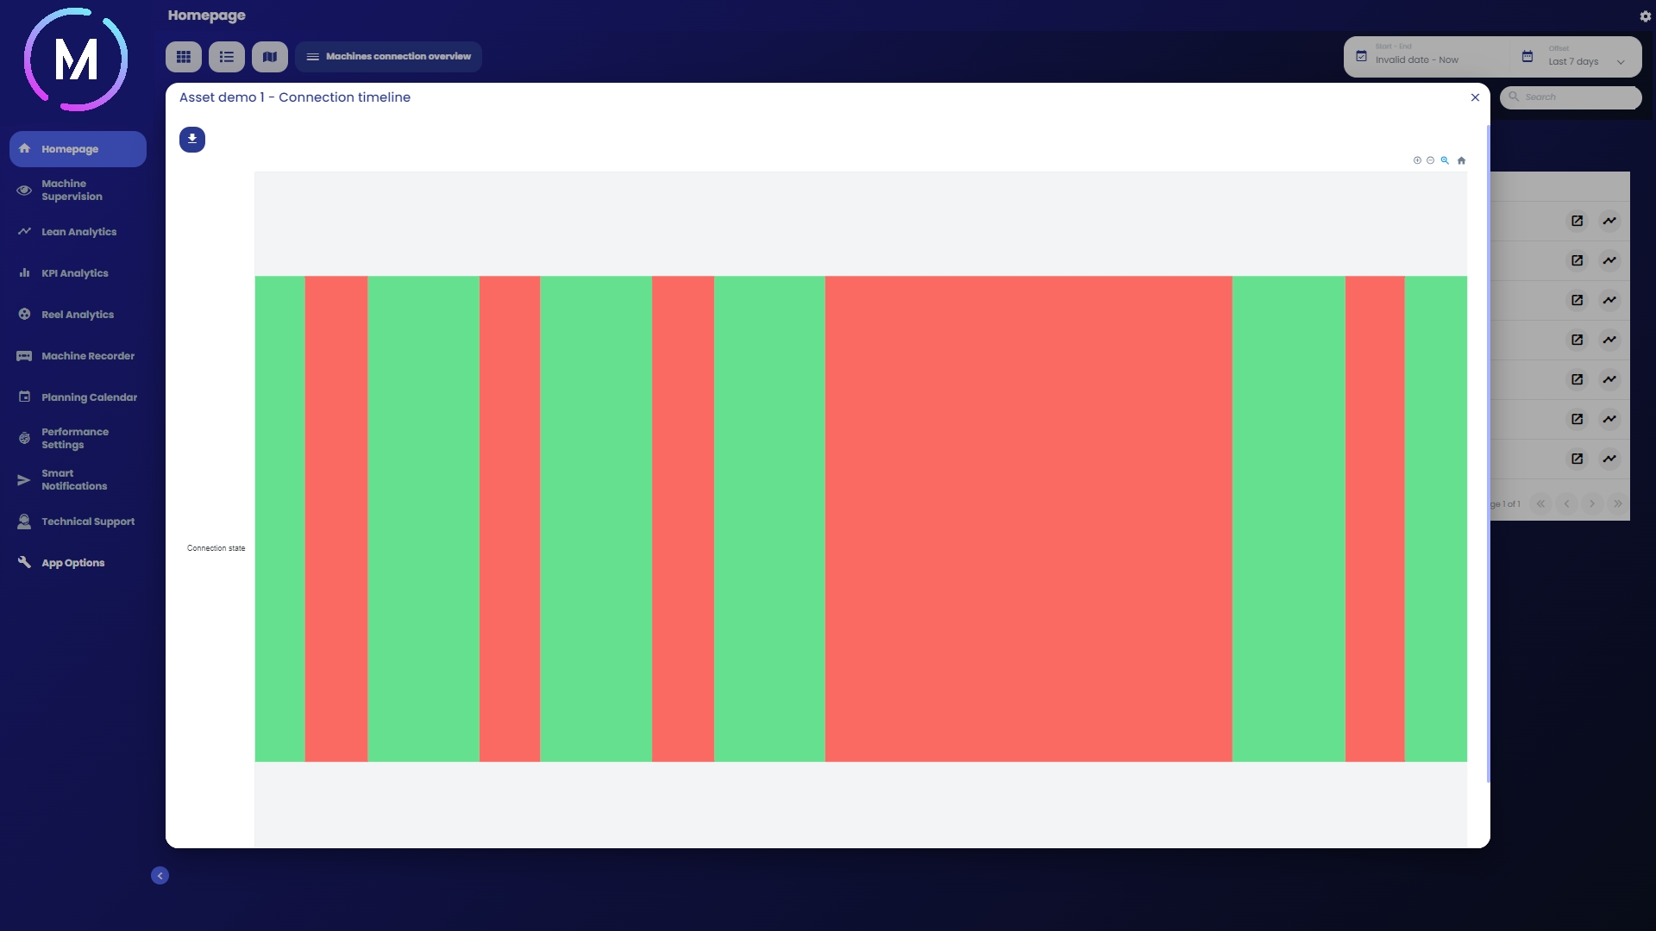Screen dimensions: 1656x931
Task: Switch to grid view layout
Action: [x=184, y=57]
